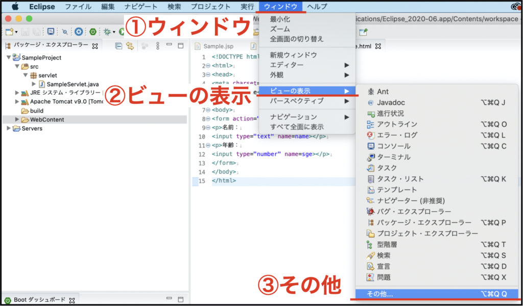Switch to the Sample.jsp editor tab
The width and height of the screenshot is (523, 306).
point(214,46)
